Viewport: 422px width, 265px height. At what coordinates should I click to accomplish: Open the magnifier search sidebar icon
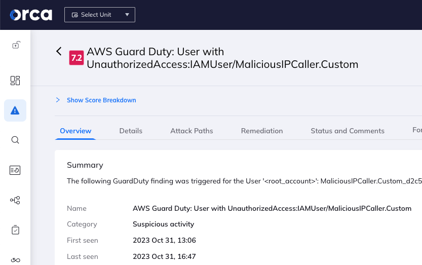click(x=15, y=140)
